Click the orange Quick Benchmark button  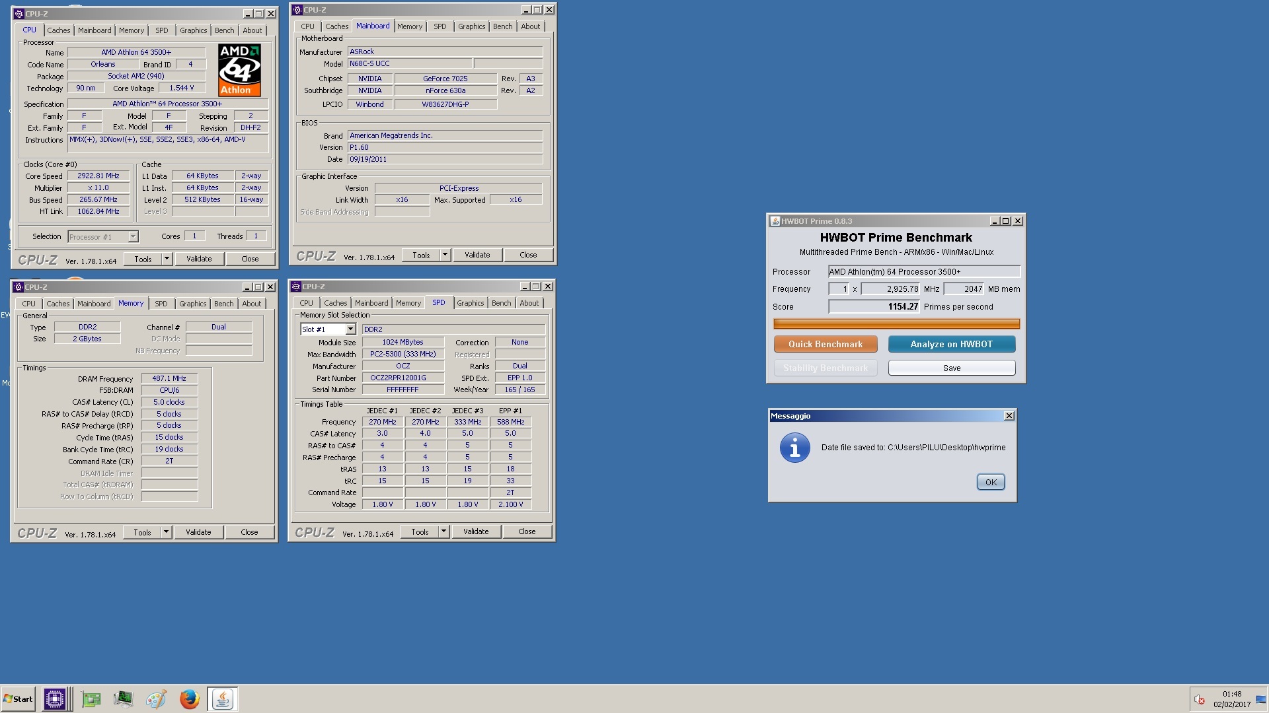click(x=826, y=344)
